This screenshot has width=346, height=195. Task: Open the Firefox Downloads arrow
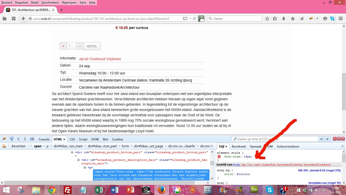click(284, 19)
